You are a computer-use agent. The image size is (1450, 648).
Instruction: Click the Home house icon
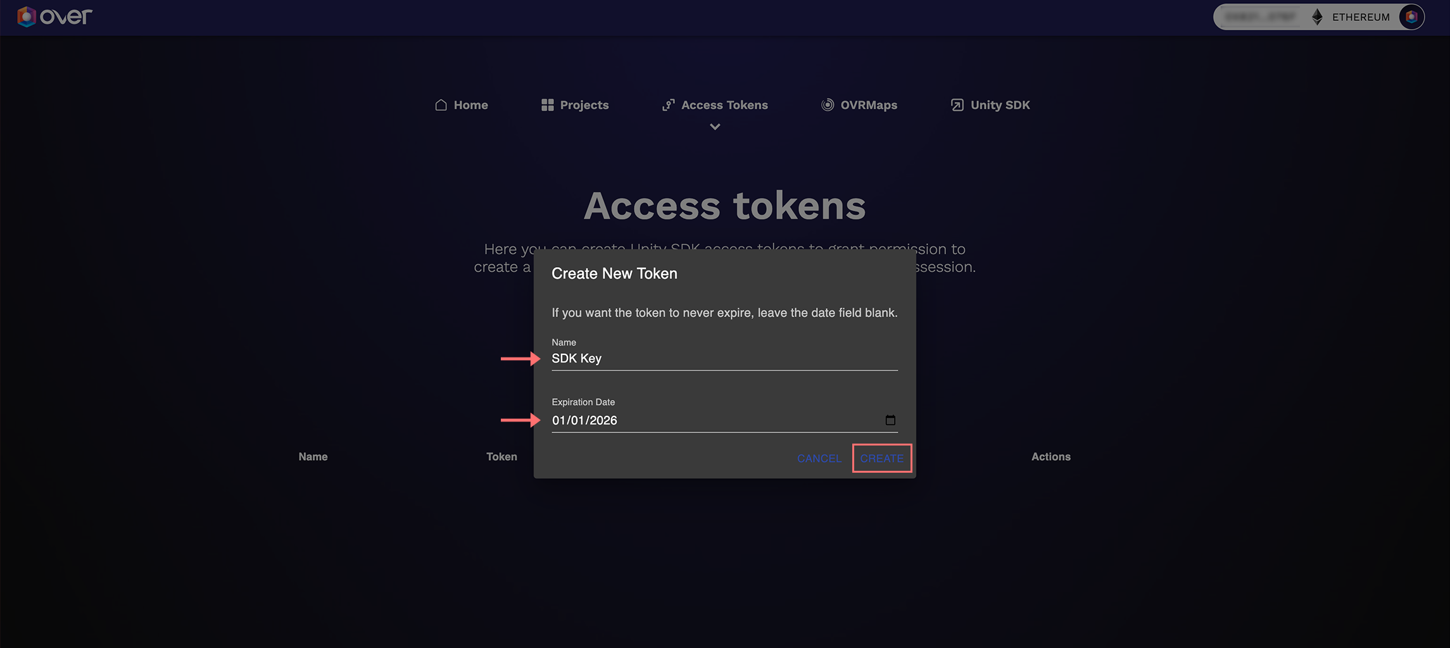pyautogui.click(x=441, y=105)
